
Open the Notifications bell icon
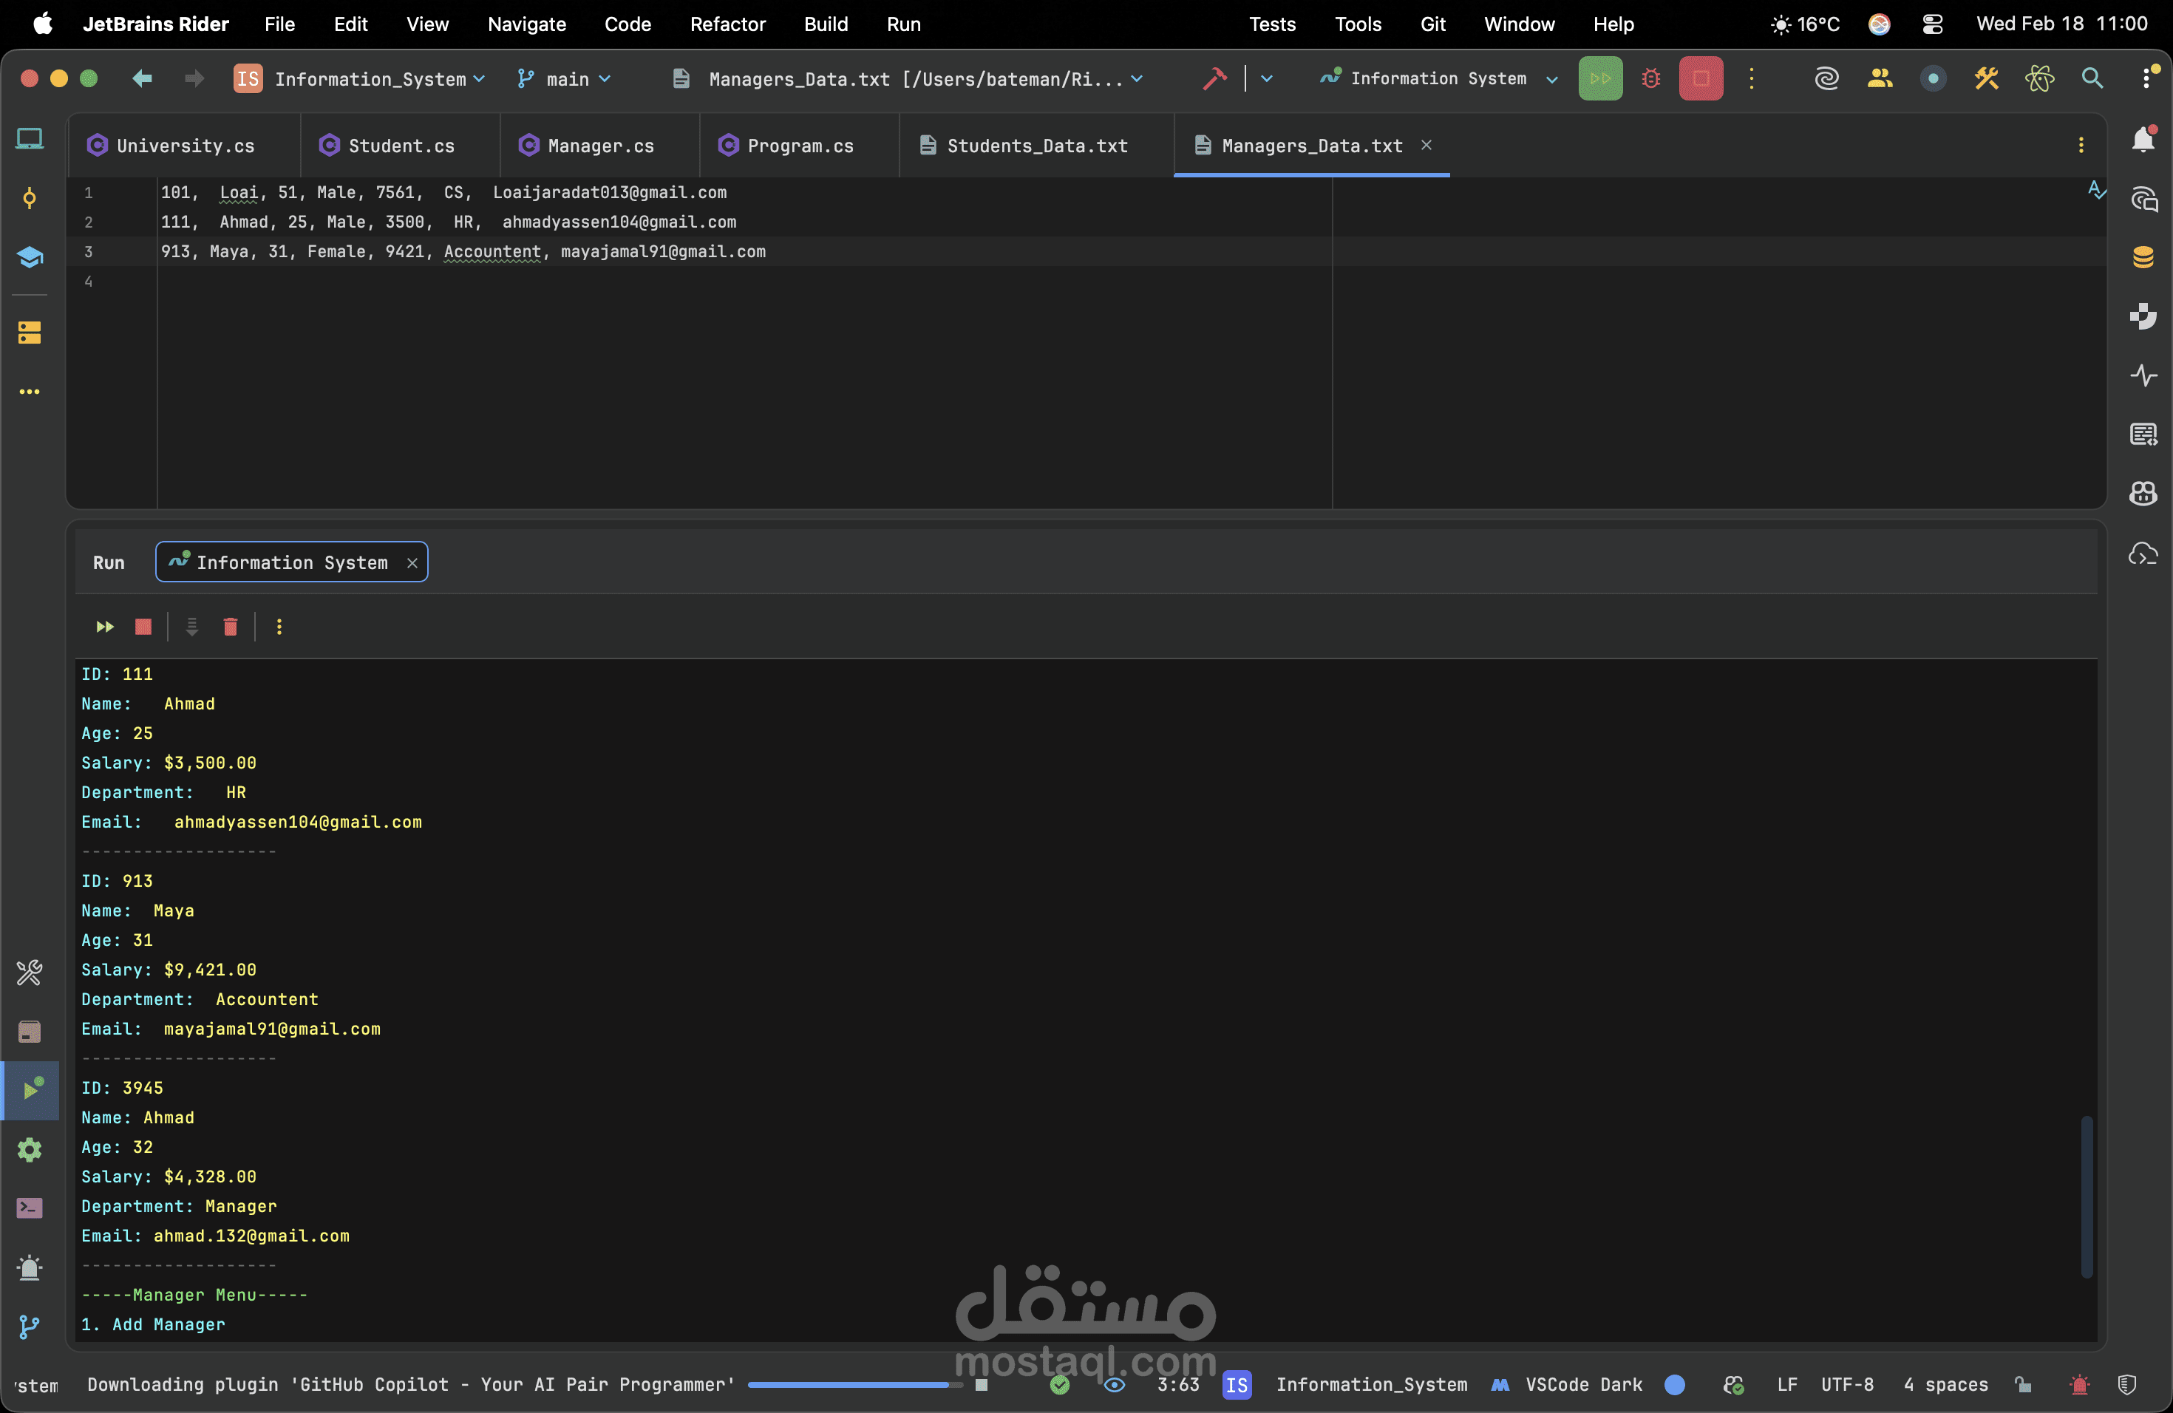pyautogui.click(x=2143, y=139)
